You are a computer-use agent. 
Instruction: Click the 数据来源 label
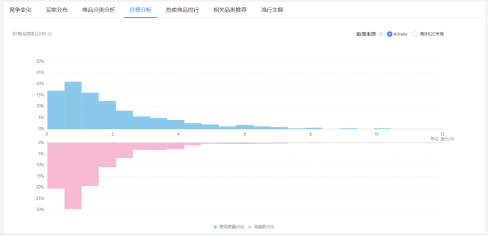[366, 34]
